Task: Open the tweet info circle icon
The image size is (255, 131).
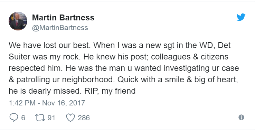Action: pyautogui.click(x=241, y=117)
